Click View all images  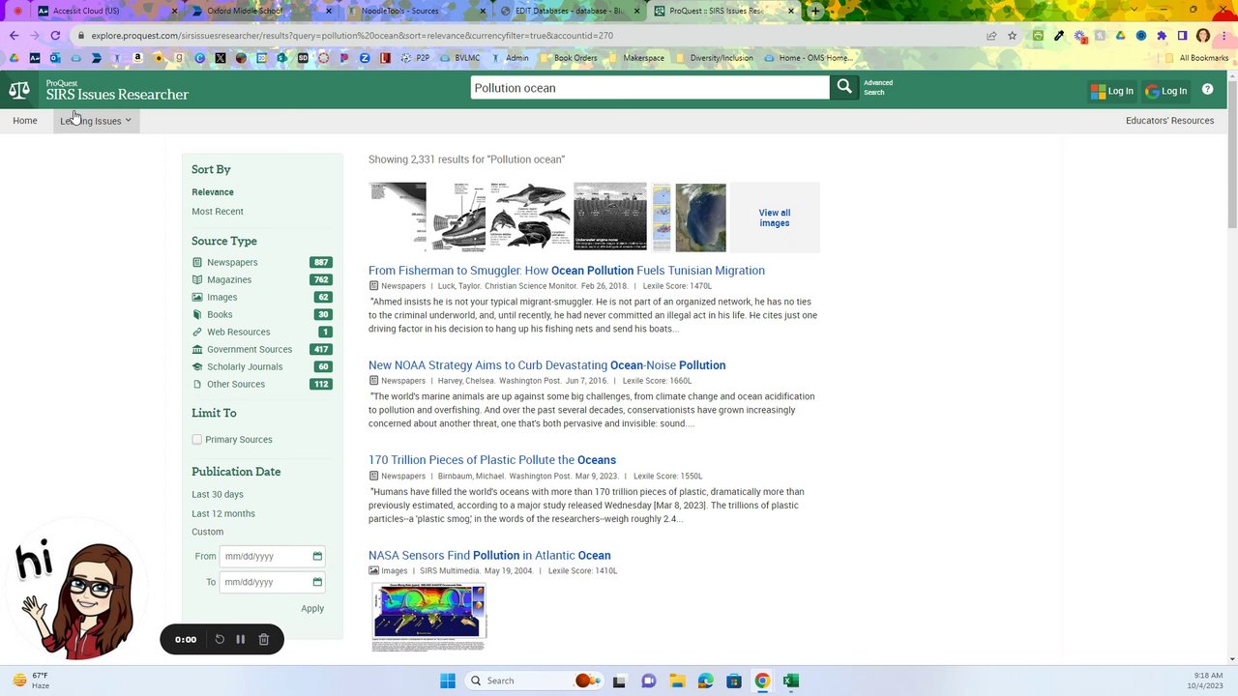(x=775, y=217)
